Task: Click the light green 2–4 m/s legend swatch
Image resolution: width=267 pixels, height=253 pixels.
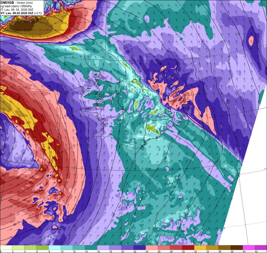Action: point(18,248)
